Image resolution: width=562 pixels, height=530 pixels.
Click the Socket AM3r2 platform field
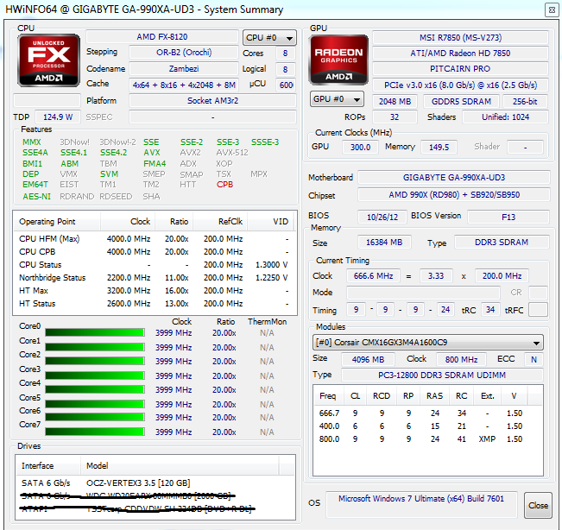tap(213, 101)
